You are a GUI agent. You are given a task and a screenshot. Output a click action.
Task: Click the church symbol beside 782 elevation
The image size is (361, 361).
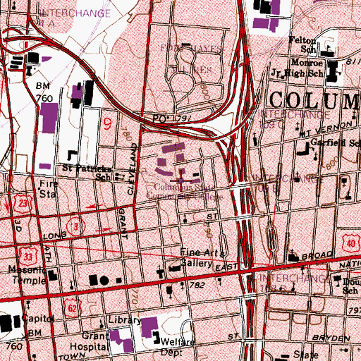point(183,286)
